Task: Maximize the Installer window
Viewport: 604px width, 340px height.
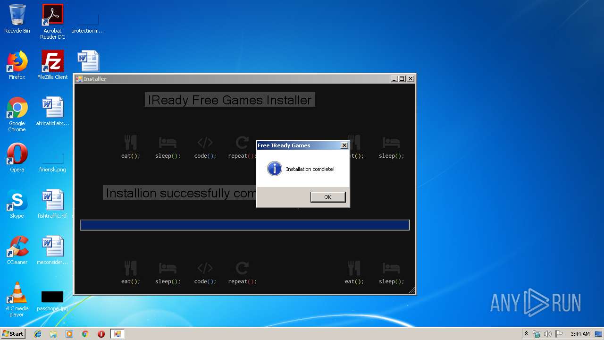Action: (x=402, y=79)
